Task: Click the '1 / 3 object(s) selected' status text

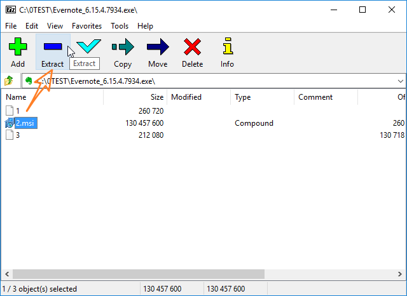Action: click(x=39, y=289)
